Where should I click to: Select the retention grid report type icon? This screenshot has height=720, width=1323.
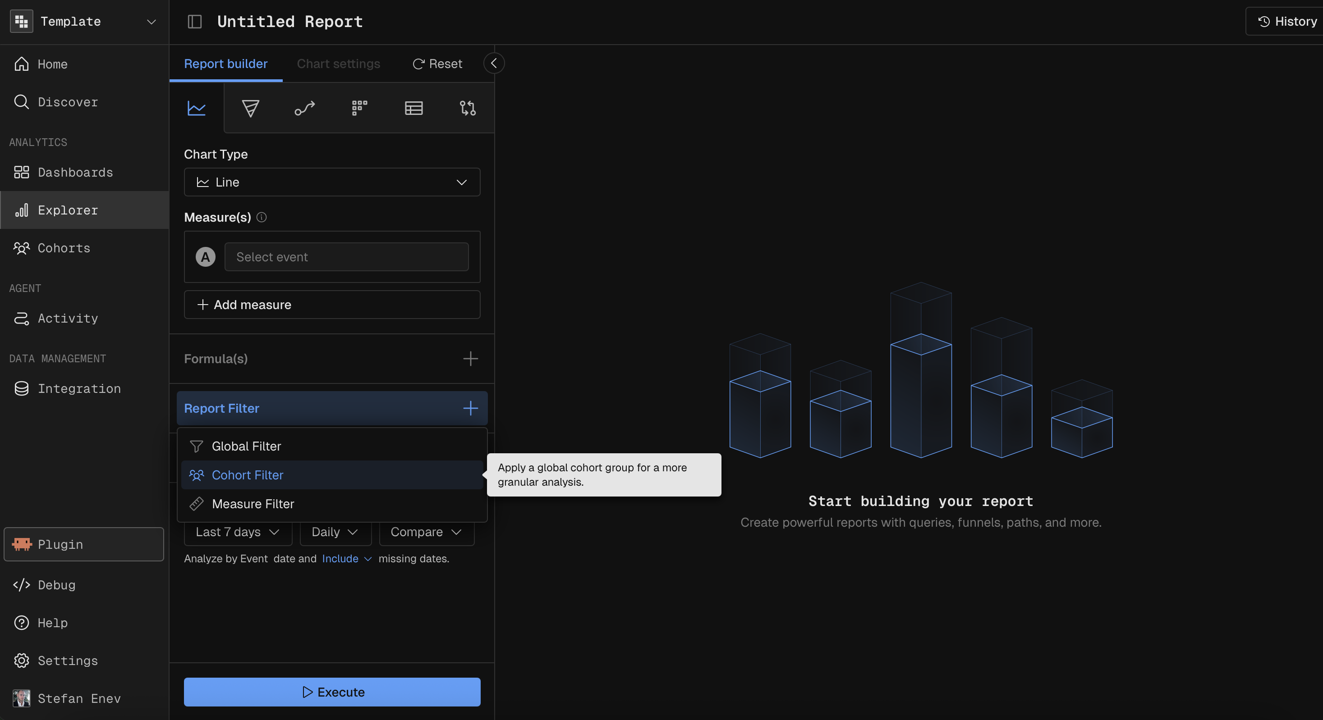click(359, 108)
